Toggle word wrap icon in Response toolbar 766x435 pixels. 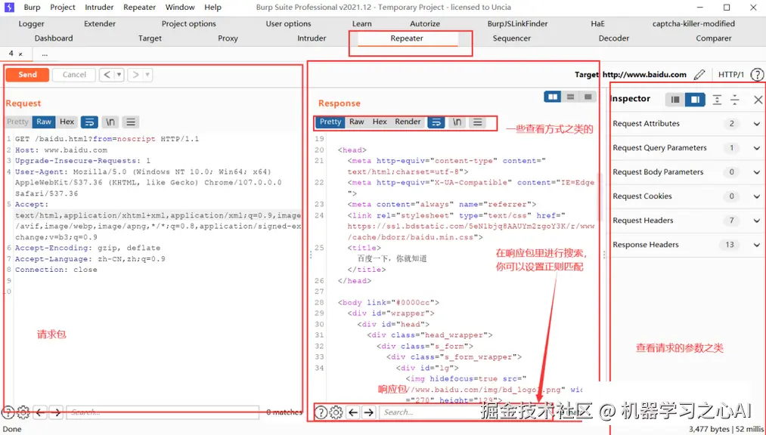(436, 122)
